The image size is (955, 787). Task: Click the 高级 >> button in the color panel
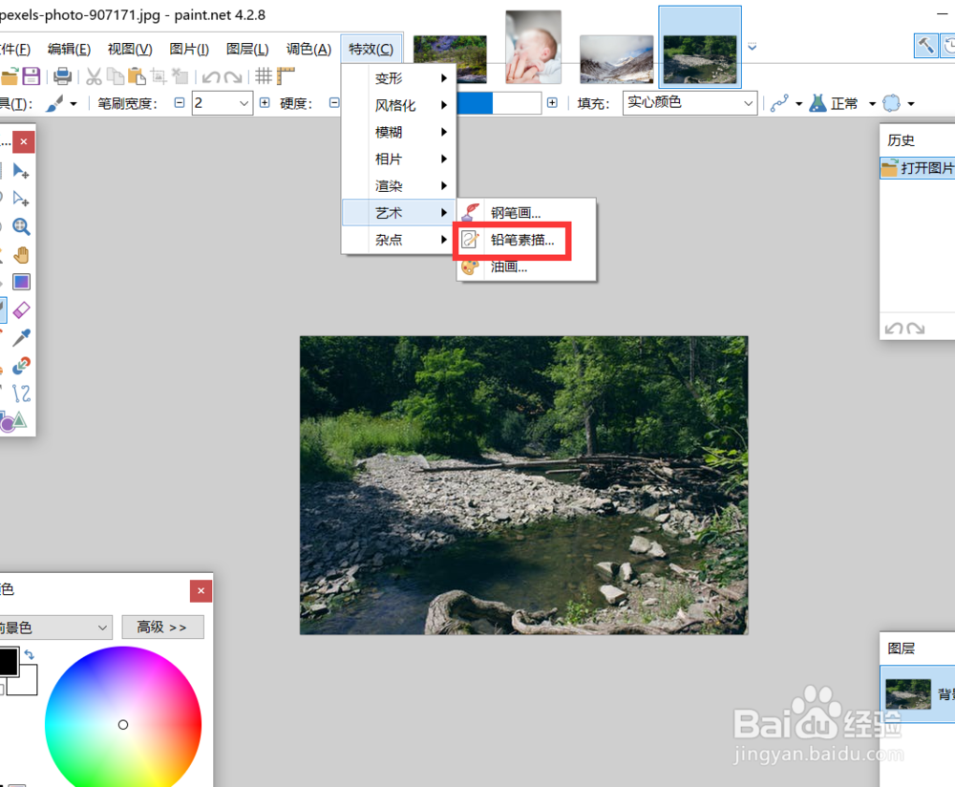162,627
